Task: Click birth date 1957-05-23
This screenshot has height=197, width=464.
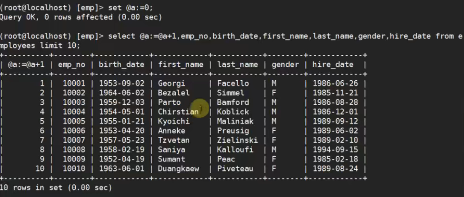Action: click(121, 140)
